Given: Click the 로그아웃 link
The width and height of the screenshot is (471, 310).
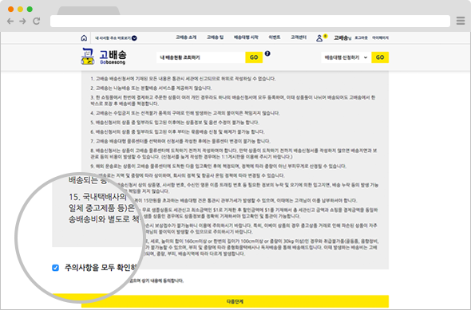Looking at the screenshot, I should pyautogui.click(x=361, y=38).
